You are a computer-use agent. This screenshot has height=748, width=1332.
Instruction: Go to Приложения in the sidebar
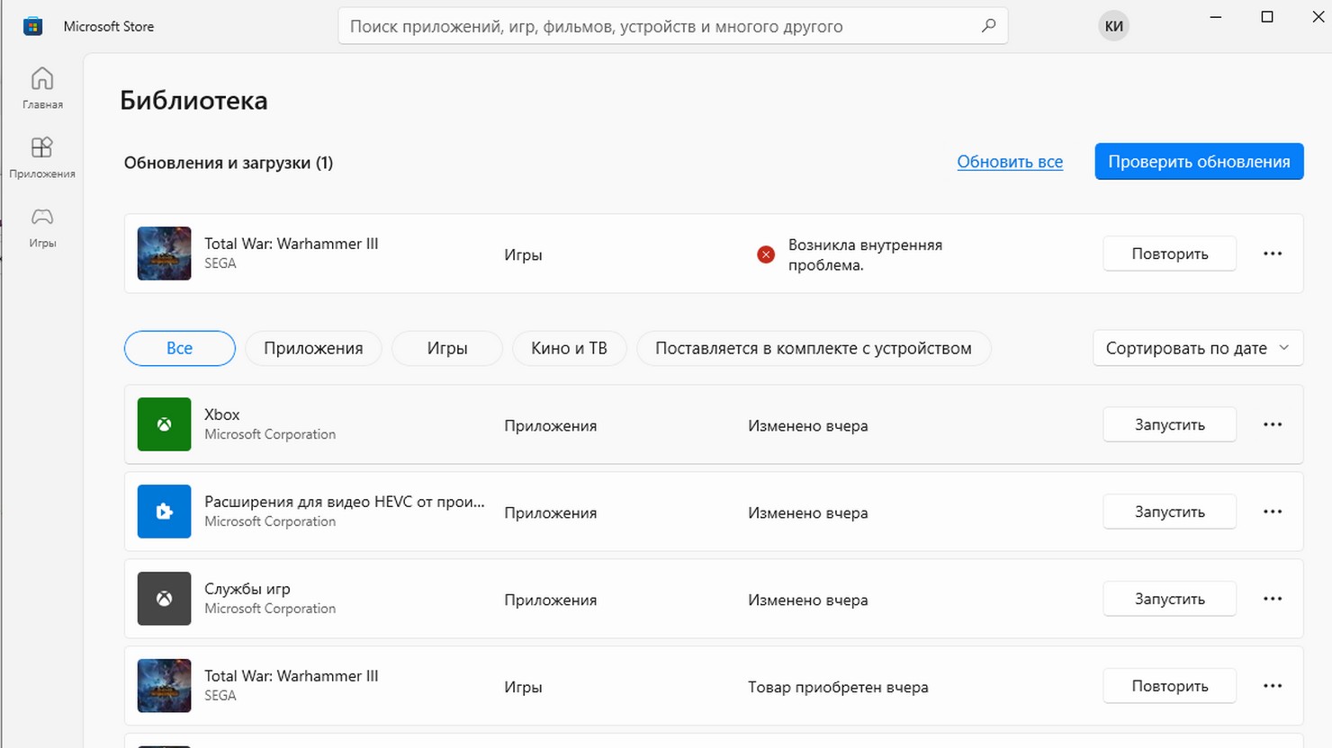(x=42, y=157)
